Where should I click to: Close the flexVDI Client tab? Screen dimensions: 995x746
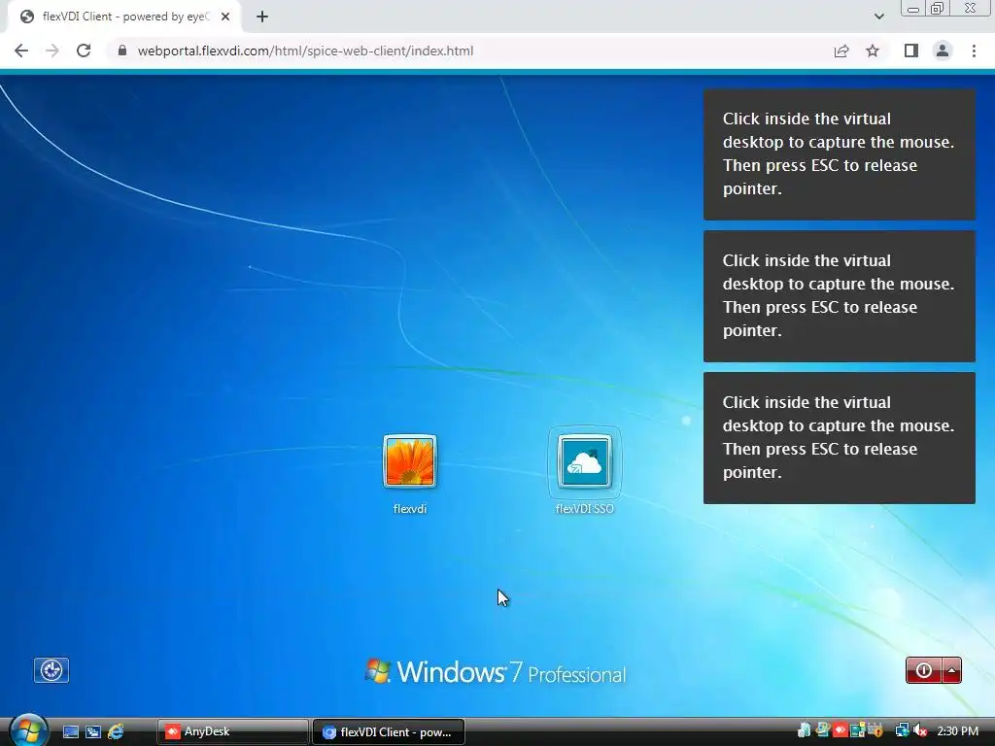coord(225,17)
